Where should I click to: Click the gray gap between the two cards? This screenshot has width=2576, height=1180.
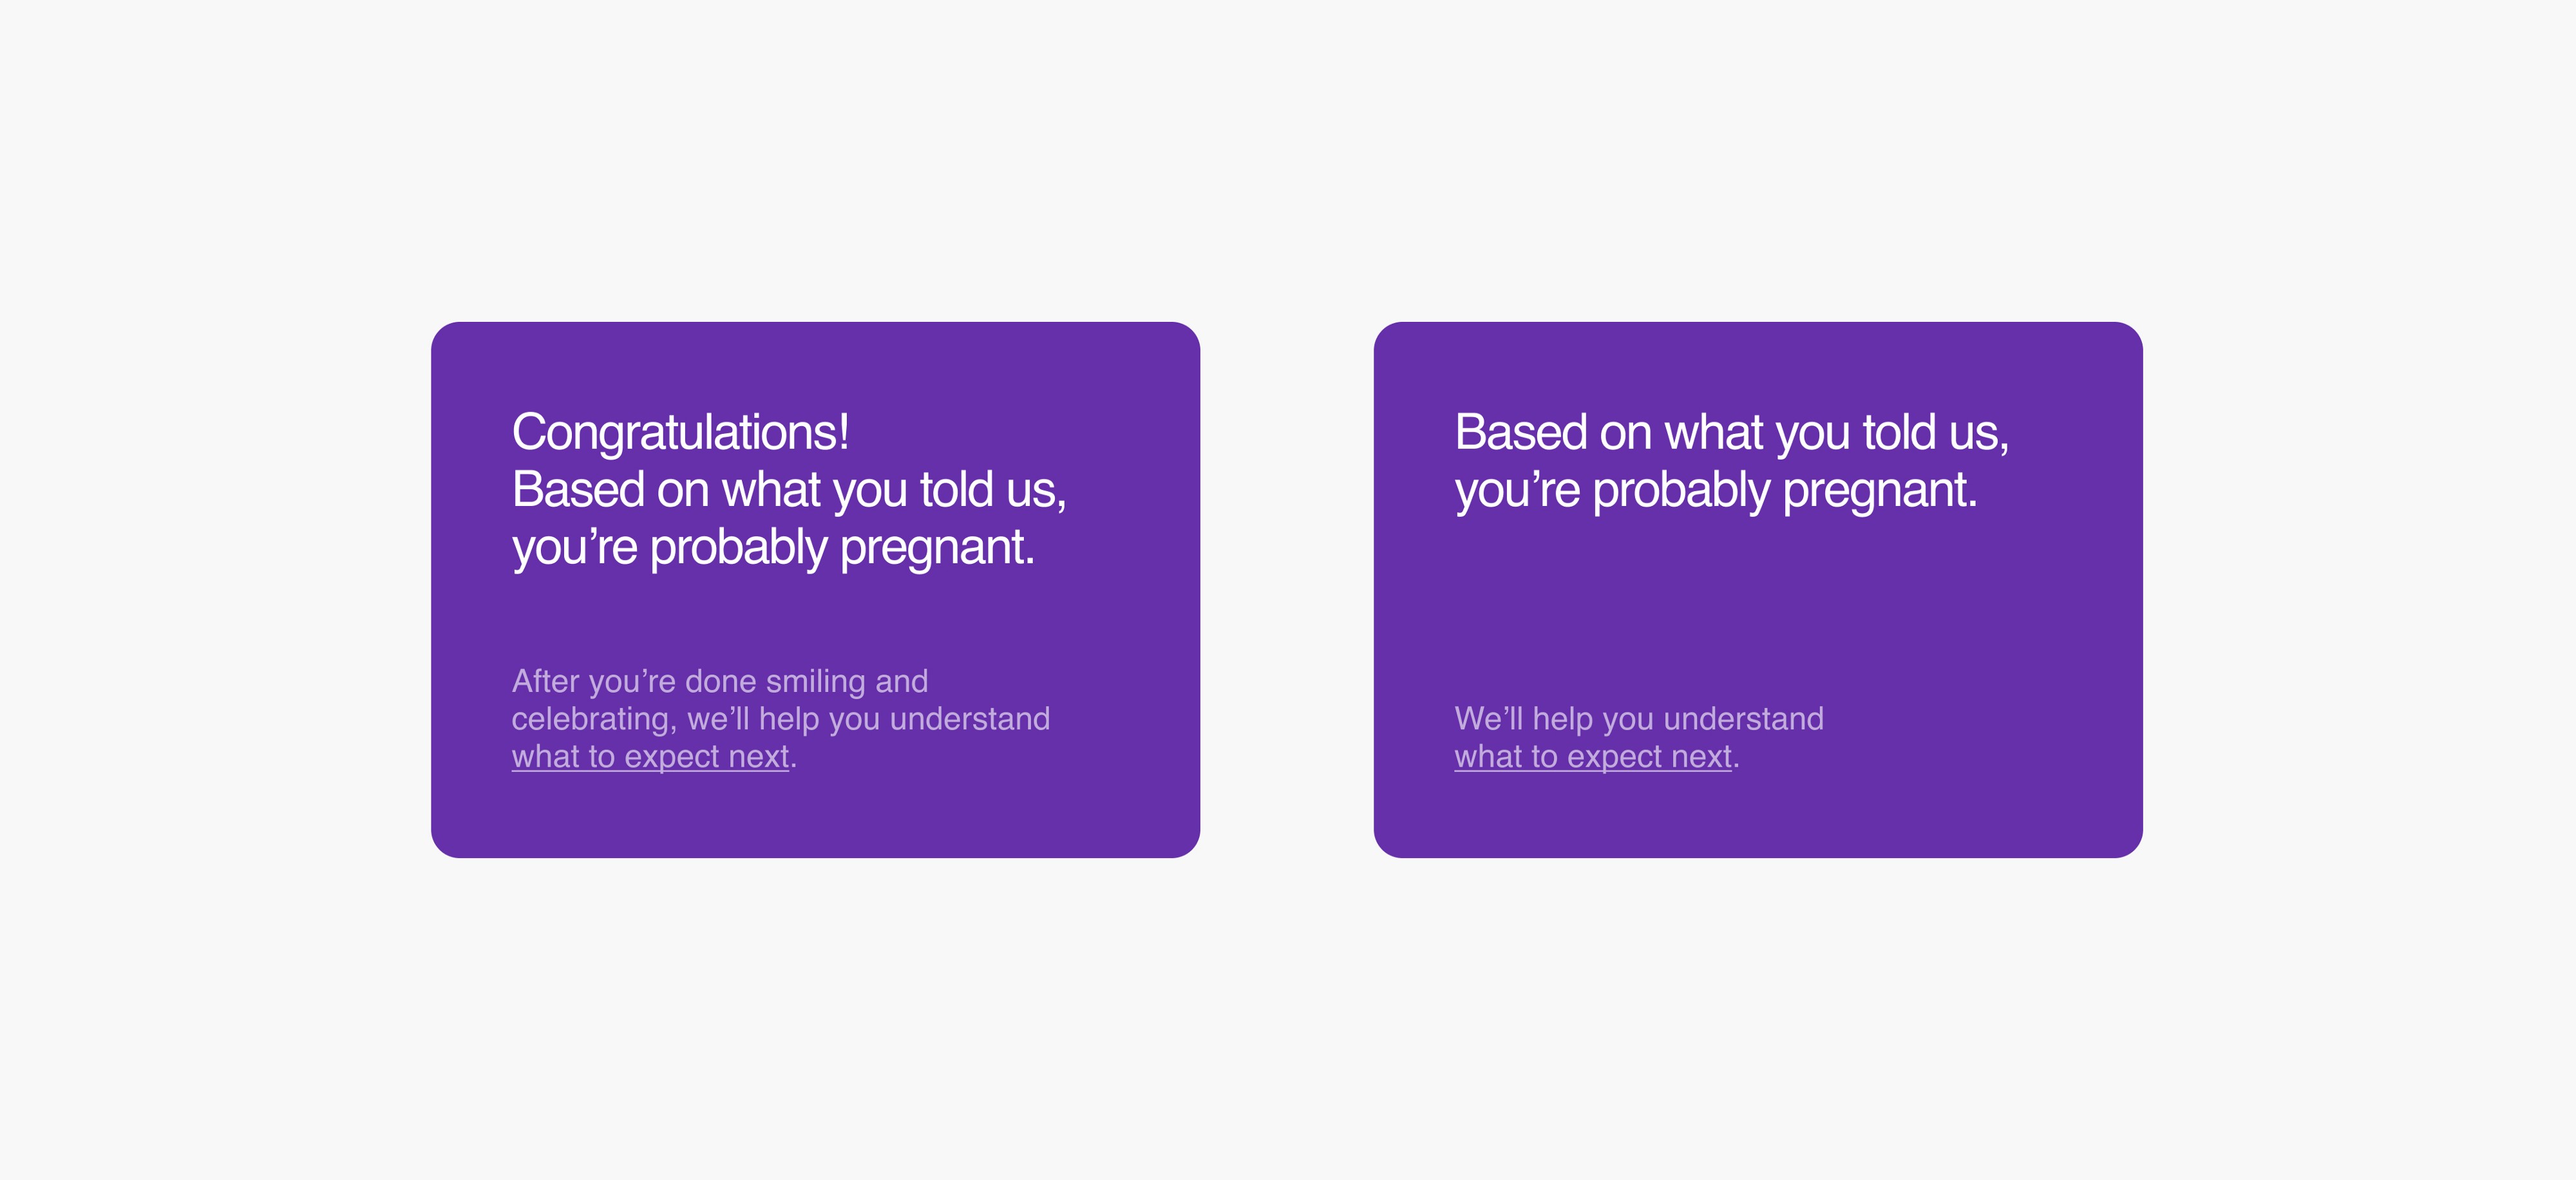tap(1287, 590)
